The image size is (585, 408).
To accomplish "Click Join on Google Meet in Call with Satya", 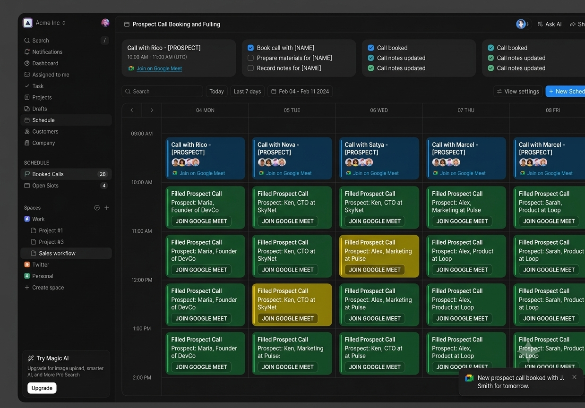I will pos(376,173).
